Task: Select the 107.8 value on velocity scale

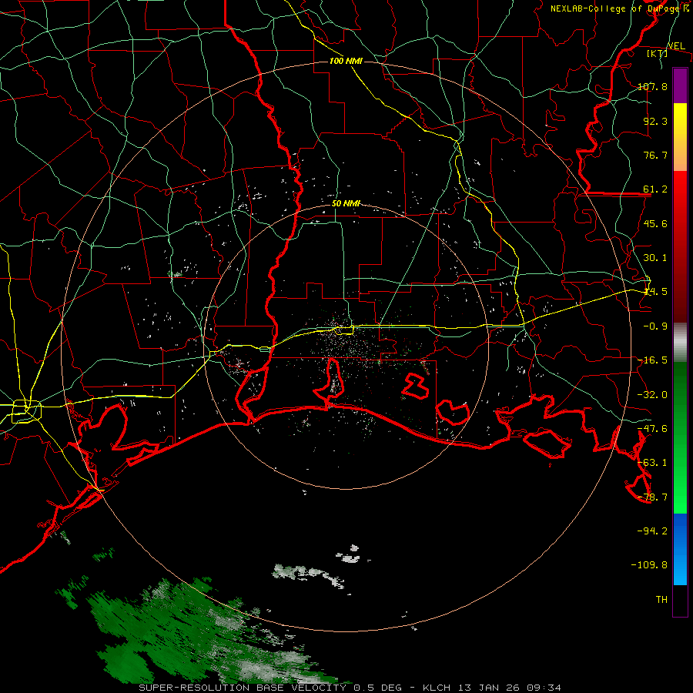Action: 652,86
